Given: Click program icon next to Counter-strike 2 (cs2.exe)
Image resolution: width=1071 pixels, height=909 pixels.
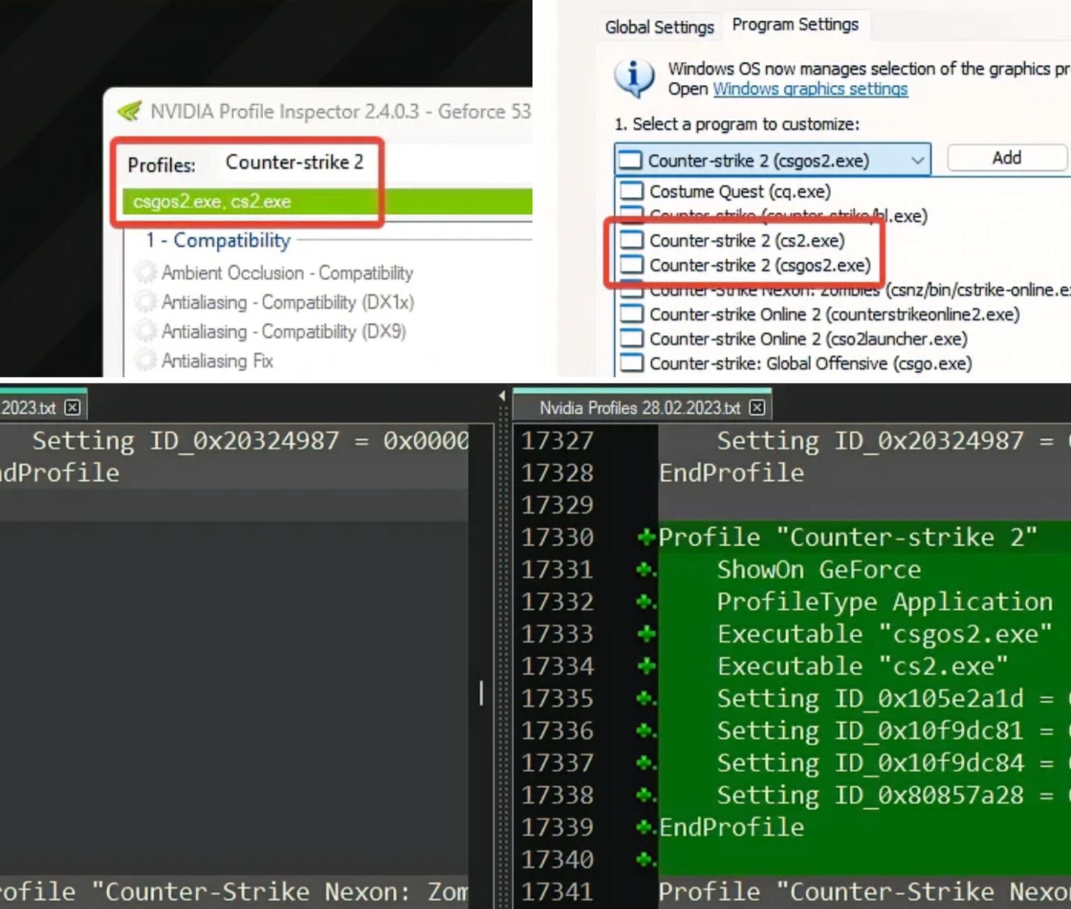Looking at the screenshot, I should click(631, 240).
